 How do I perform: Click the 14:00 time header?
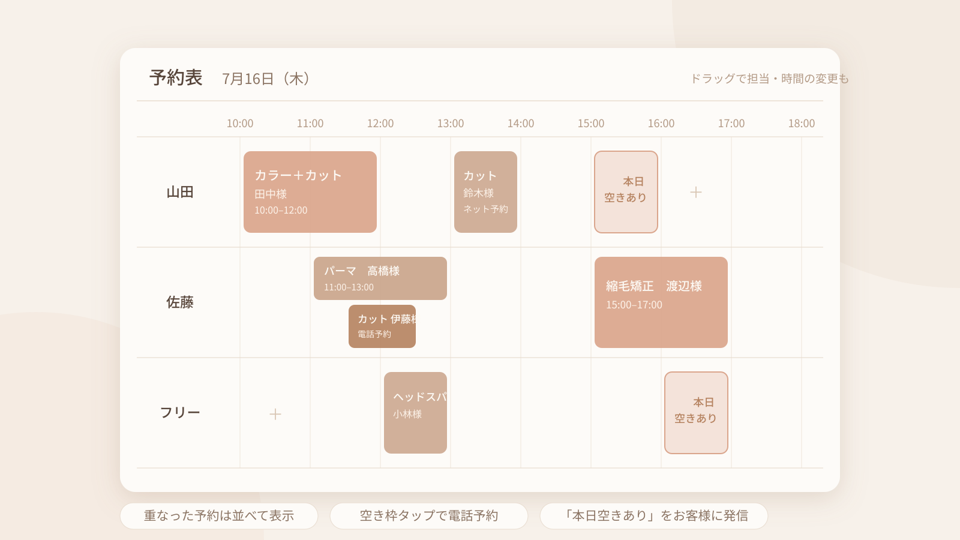click(x=521, y=124)
